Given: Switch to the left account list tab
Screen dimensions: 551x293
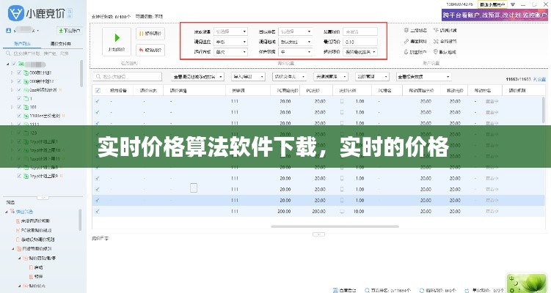Looking at the screenshot, I should point(23,44).
